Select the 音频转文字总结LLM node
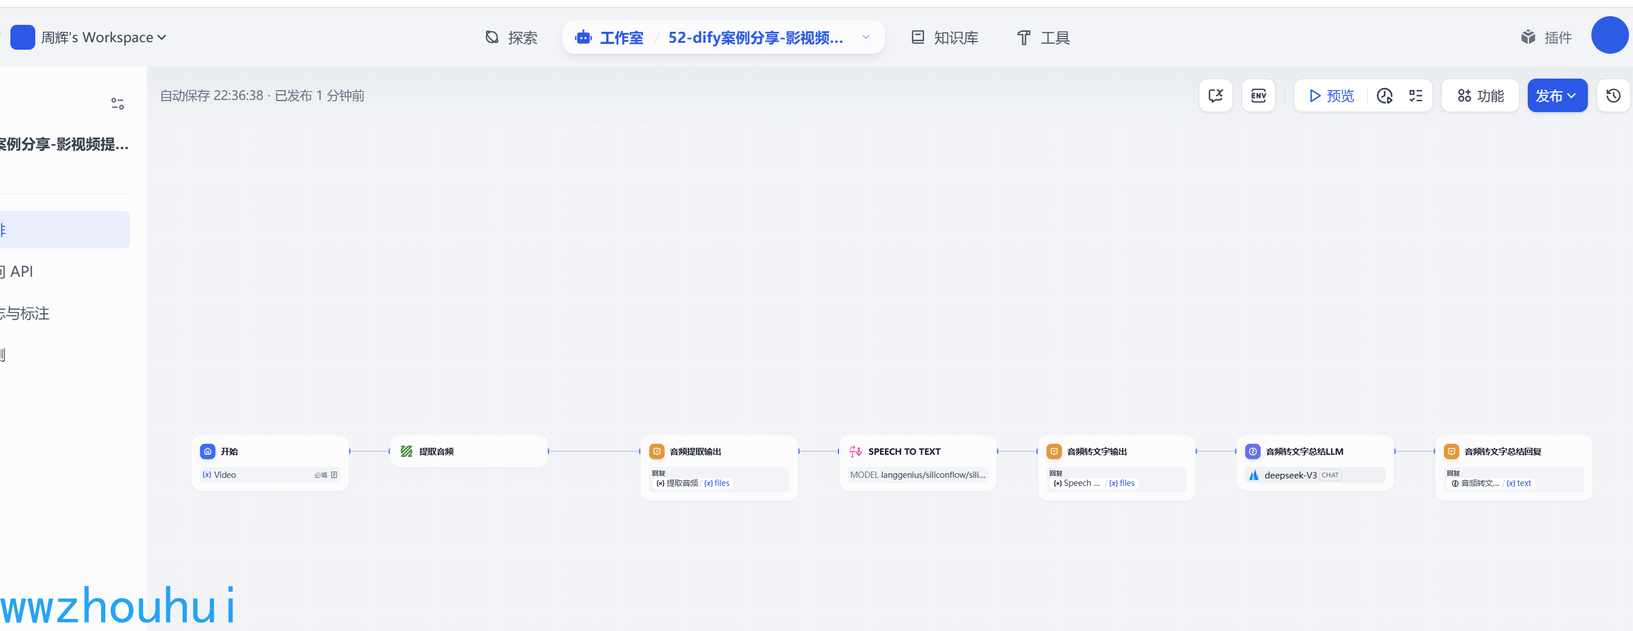 (1315, 462)
